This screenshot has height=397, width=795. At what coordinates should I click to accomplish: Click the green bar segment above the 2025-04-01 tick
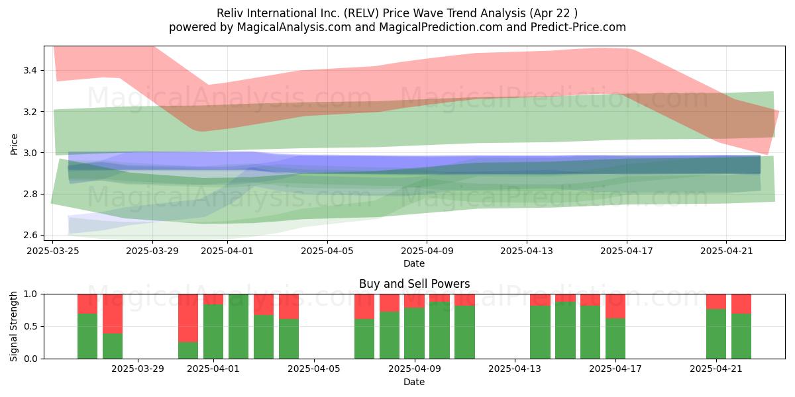(213, 331)
